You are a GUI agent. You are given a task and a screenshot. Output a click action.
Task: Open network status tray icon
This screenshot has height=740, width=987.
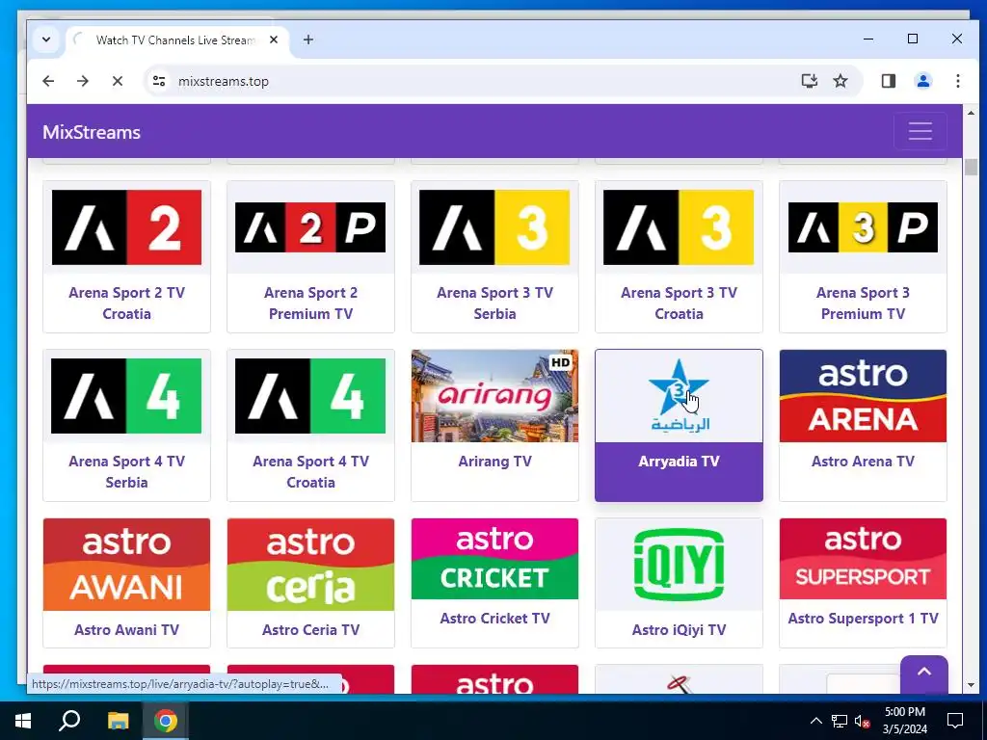coord(840,721)
